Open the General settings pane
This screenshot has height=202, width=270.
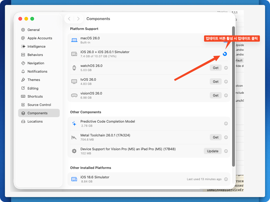[x=39, y=30]
